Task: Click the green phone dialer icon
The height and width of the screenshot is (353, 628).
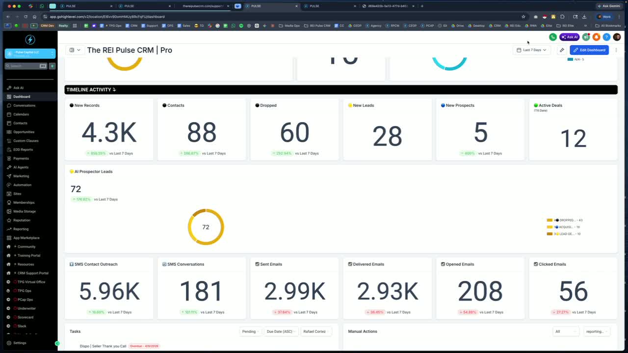Action: 553,37
